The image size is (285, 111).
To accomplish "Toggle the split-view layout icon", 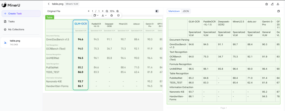I will pos(157,11).
